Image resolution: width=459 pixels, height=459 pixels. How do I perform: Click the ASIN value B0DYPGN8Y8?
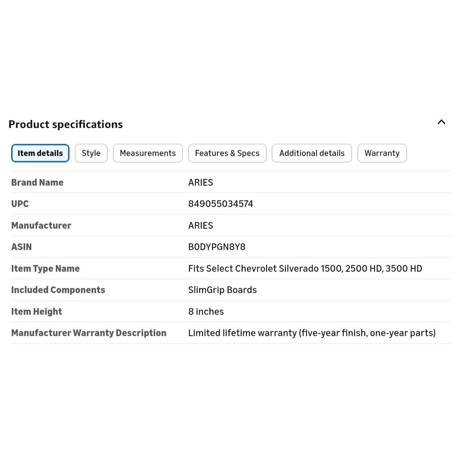coord(217,247)
